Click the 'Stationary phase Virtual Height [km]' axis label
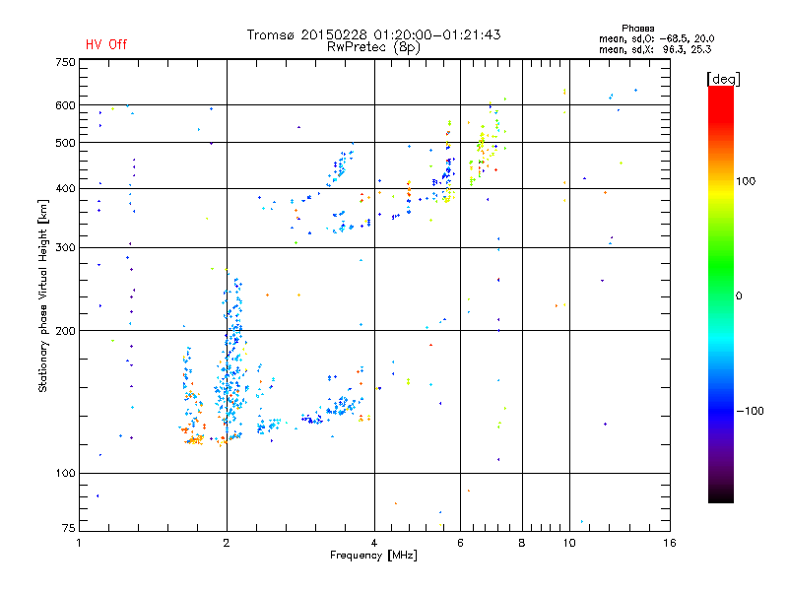Image resolution: width=788 pixels, height=591 pixels. pyautogui.click(x=43, y=295)
